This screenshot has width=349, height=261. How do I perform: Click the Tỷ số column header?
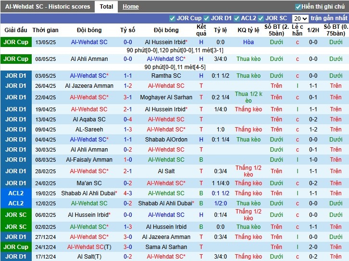[128, 30]
